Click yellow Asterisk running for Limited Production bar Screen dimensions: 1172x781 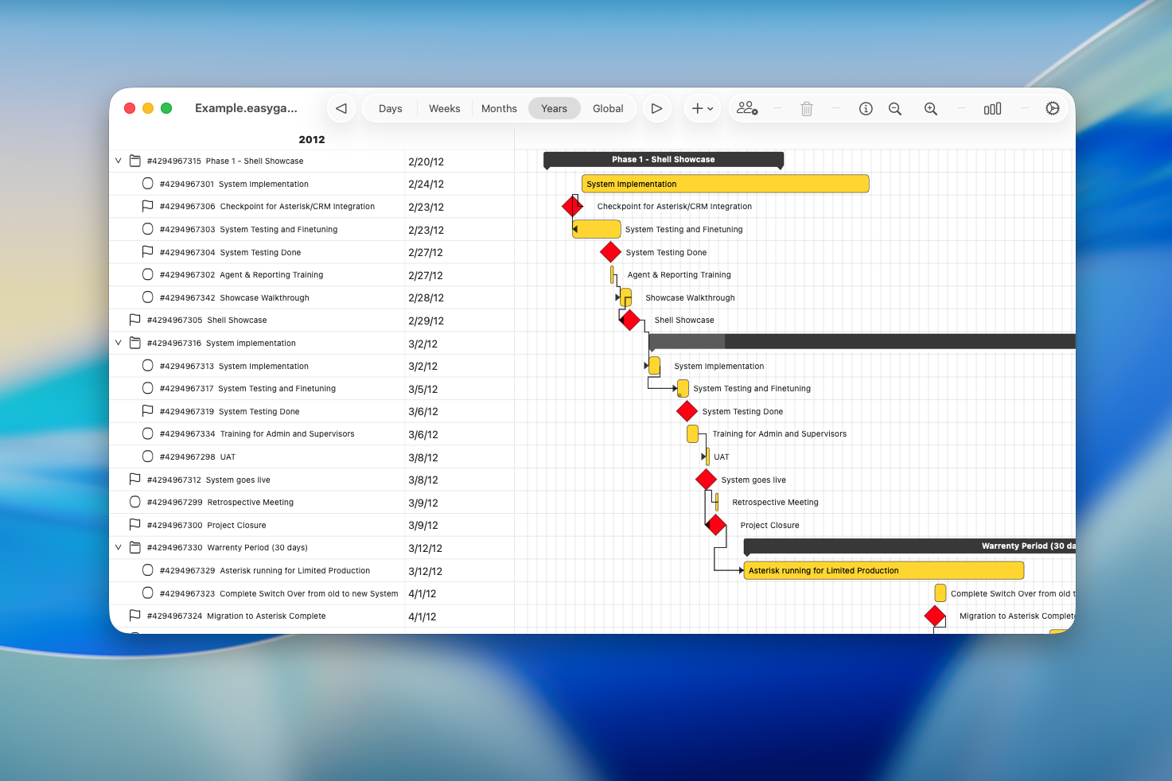[883, 570]
